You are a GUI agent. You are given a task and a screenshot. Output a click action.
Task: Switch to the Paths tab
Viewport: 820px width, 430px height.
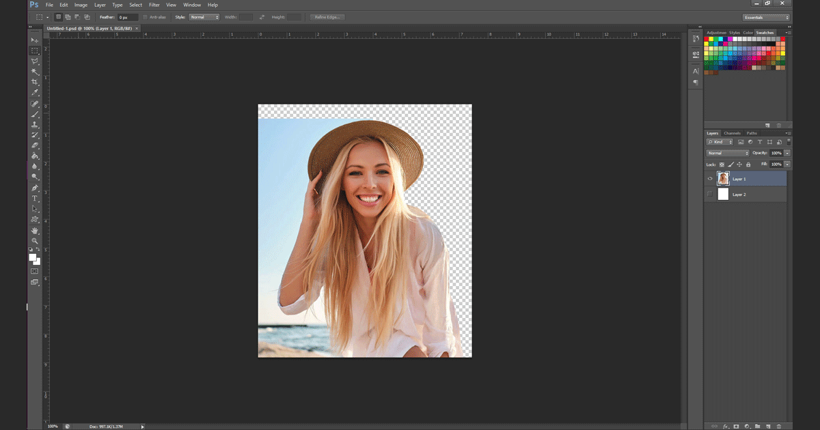point(752,133)
